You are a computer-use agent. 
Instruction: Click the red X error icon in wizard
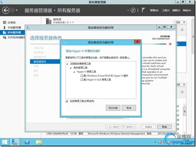[170, 44]
